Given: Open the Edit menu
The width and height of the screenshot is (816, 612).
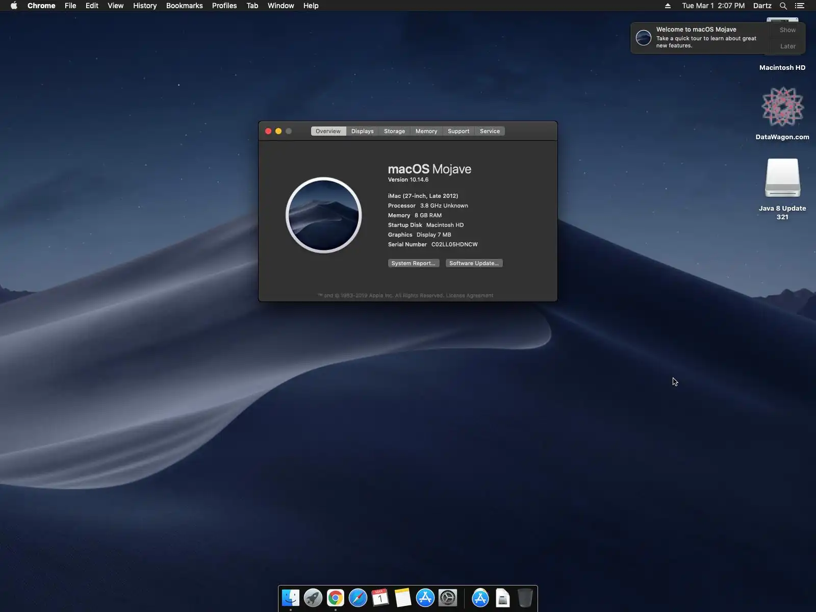Looking at the screenshot, I should [92, 6].
